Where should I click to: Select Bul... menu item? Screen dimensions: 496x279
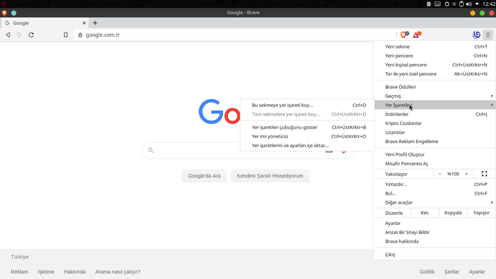435,193
